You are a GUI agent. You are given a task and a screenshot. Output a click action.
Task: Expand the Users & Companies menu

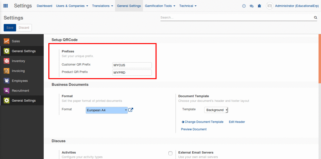point(72,6)
